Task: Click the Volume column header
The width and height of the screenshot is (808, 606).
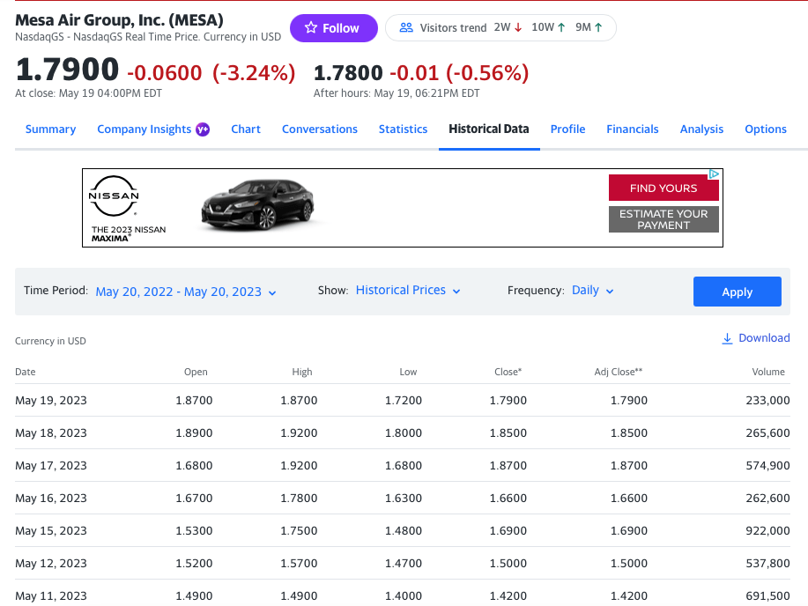Action: [768, 372]
